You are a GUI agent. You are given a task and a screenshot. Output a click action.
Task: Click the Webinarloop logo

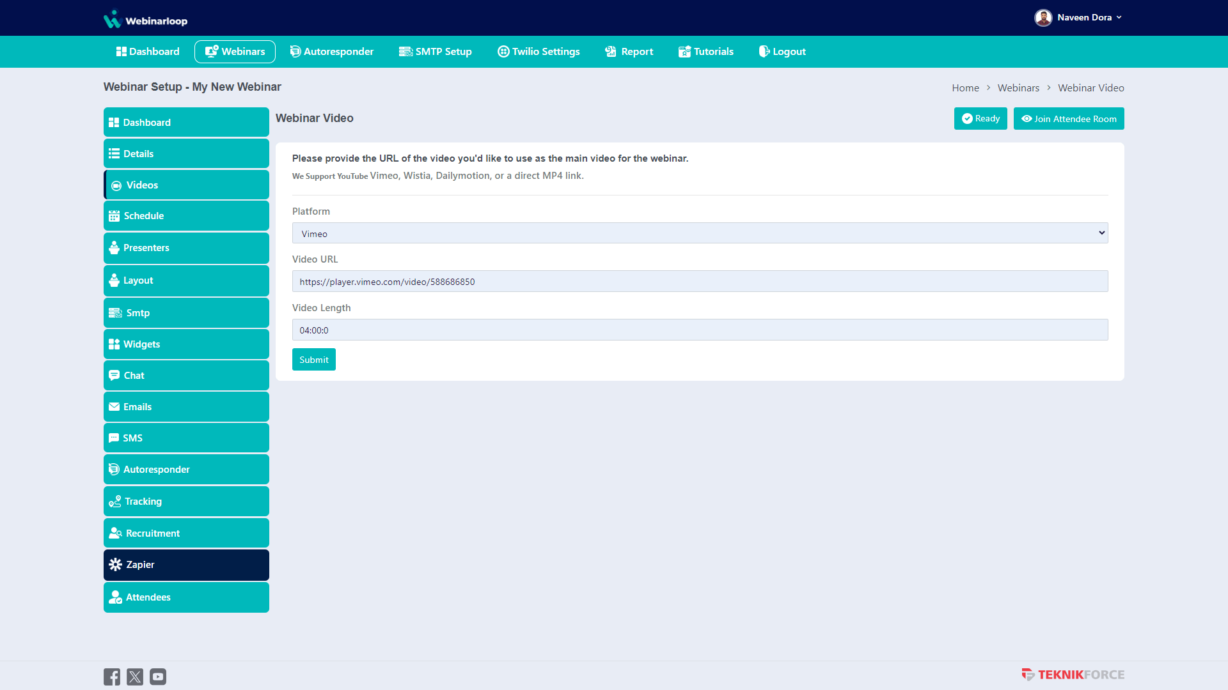(146, 19)
